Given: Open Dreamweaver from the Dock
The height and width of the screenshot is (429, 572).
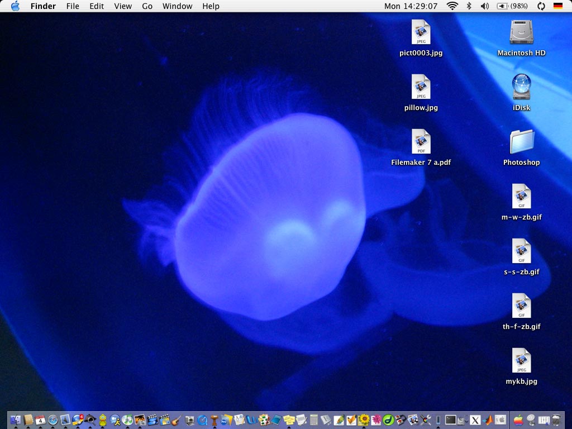Looking at the screenshot, I should (x=388, y=420).
